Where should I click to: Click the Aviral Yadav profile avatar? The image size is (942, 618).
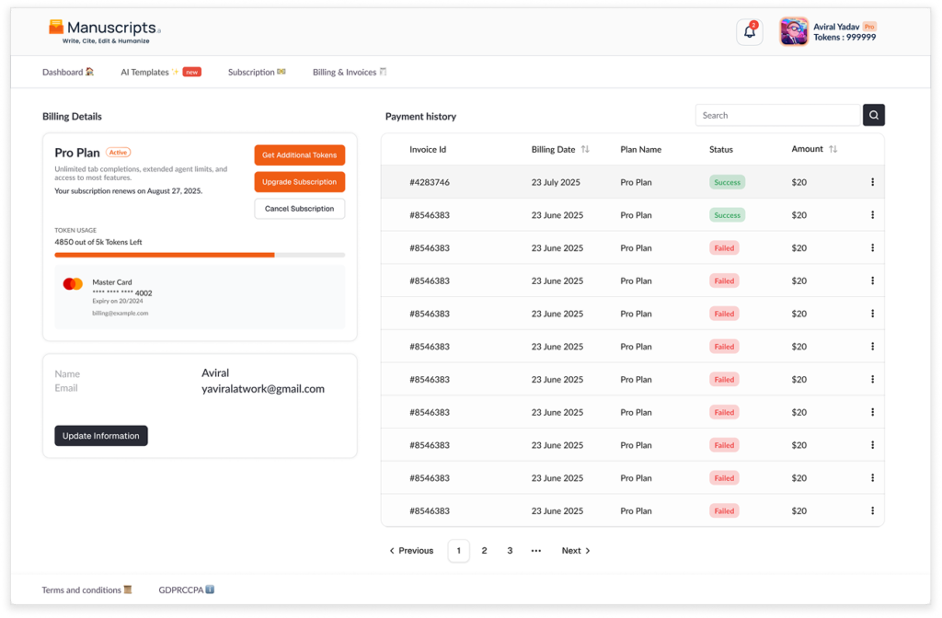(x=794, y=32)
